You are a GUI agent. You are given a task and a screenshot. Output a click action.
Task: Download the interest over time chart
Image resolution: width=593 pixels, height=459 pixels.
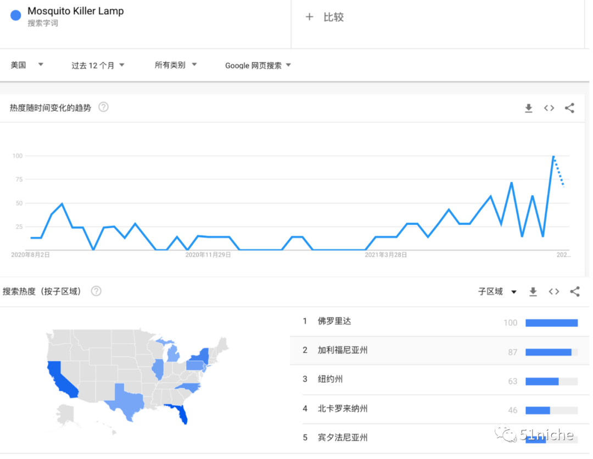tap(529, 108)
